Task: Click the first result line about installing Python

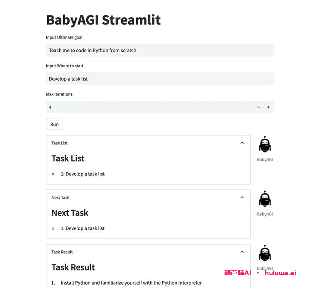Action: click(131, 283)
